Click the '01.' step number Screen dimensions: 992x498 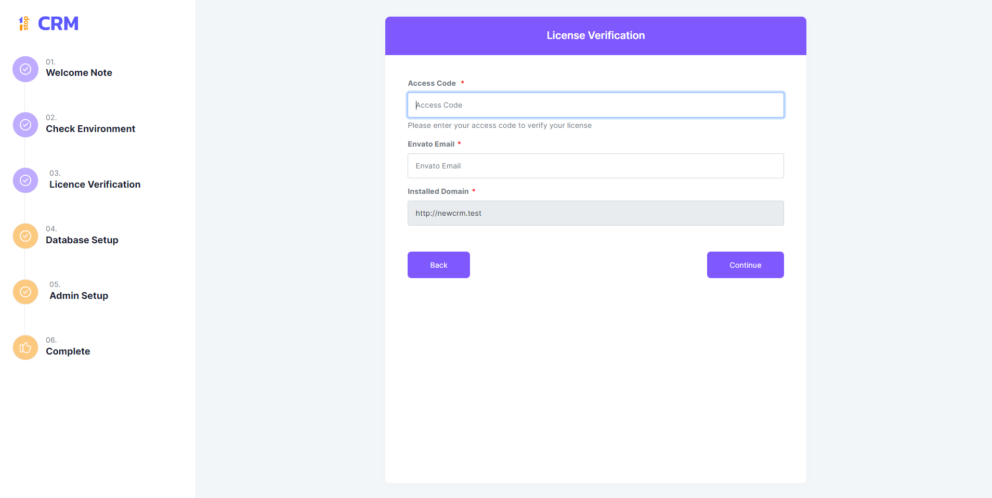(50, 62)
